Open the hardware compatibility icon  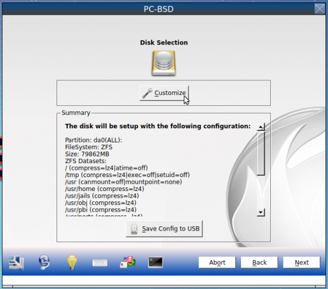pos(16,262)
